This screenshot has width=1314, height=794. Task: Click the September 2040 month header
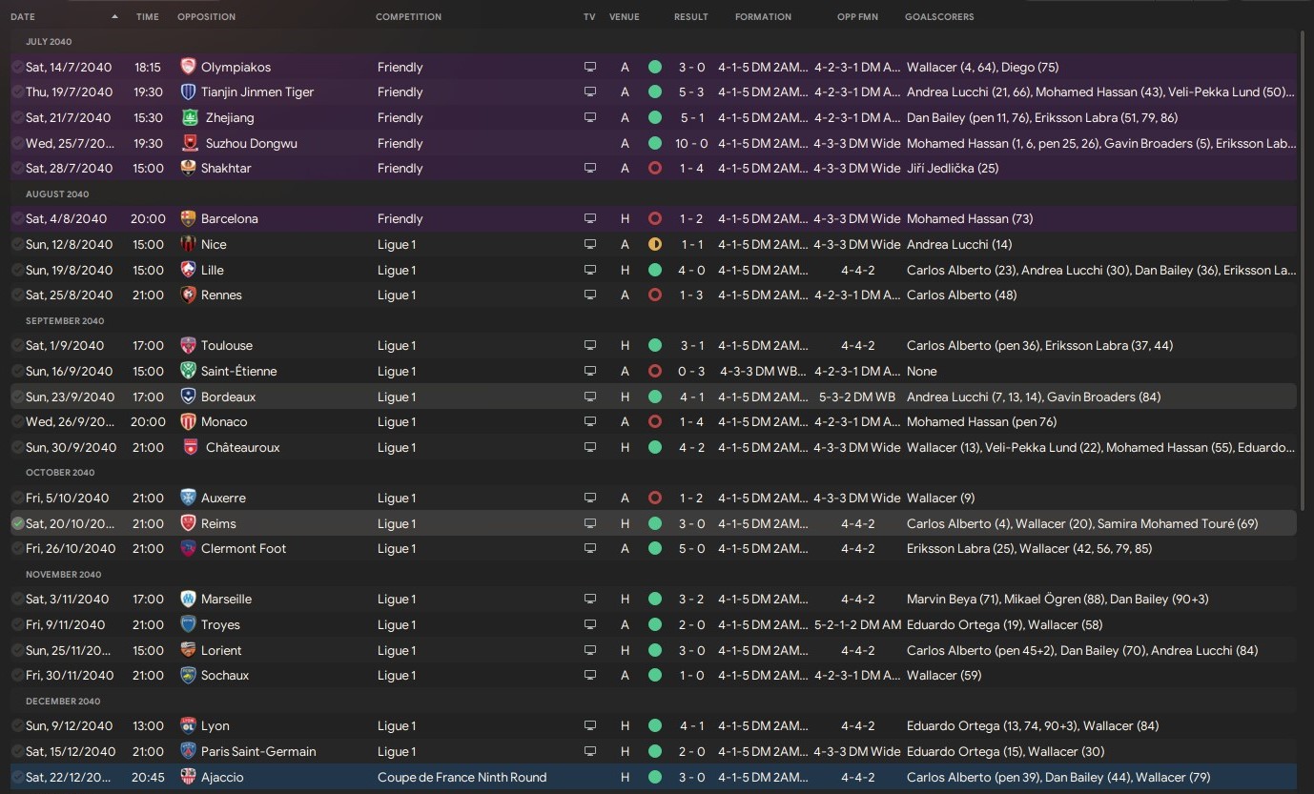click(65, 320)
